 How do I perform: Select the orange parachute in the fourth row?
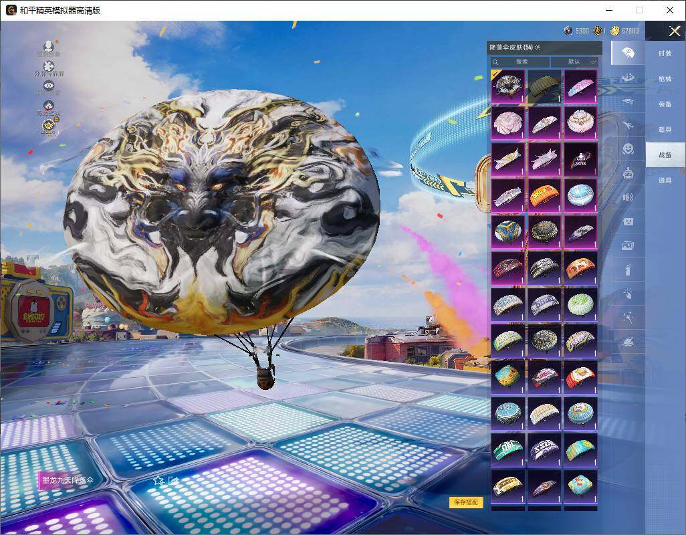pyautogui.click(x=544, y=195)
